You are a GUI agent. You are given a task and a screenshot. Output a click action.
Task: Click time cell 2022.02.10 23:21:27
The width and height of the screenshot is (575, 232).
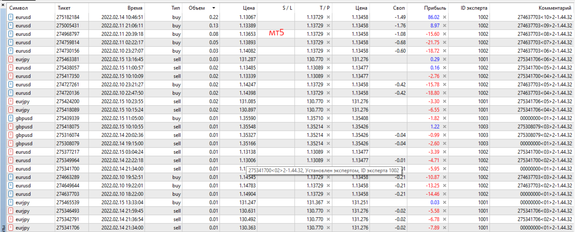122,84
